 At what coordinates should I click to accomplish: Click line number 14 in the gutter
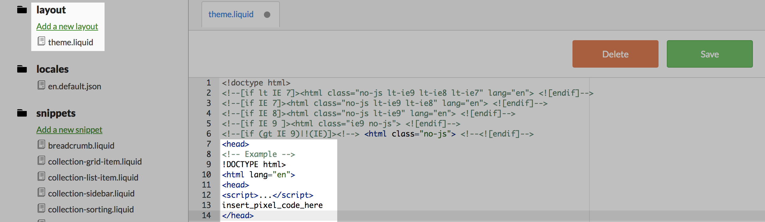coord(206,215)
